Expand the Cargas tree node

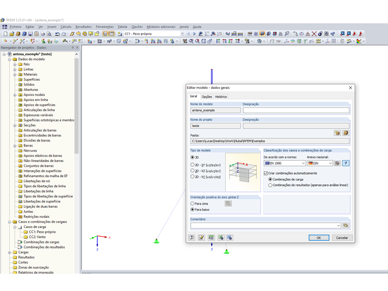coord(9,252)
